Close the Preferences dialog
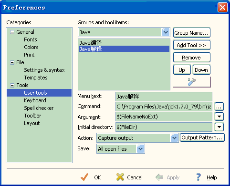 point(222,7)
